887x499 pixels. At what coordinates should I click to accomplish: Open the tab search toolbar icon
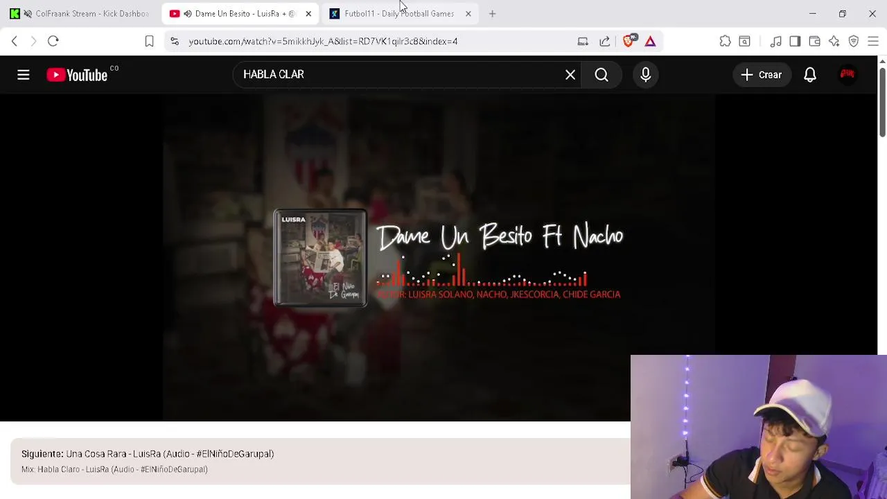point(745,42)
